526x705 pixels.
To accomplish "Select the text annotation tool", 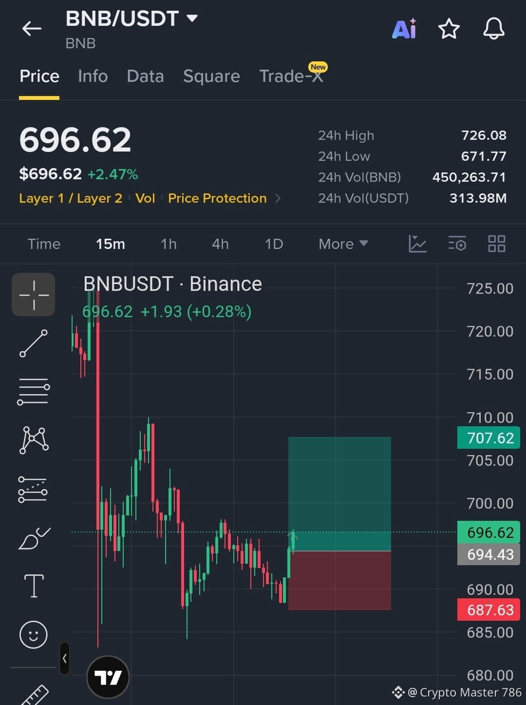I will (34, 586).
